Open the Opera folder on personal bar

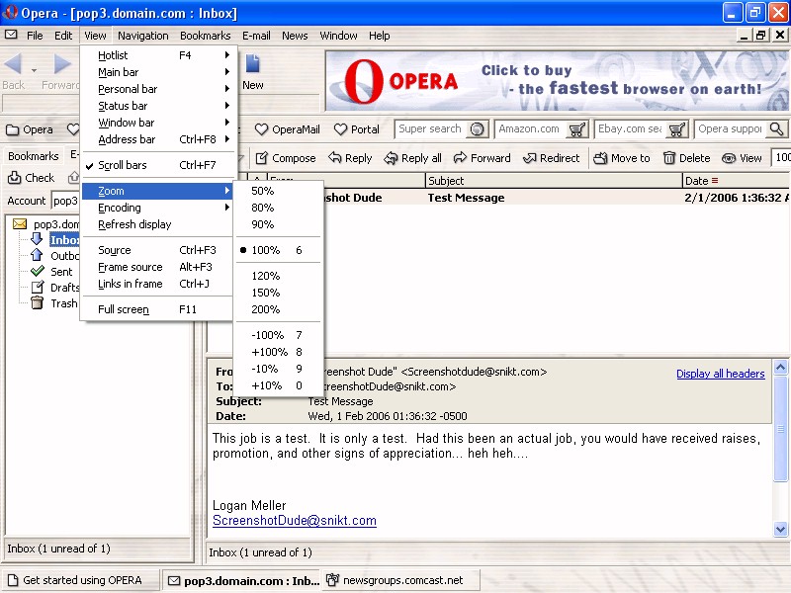tap(30, 129)
